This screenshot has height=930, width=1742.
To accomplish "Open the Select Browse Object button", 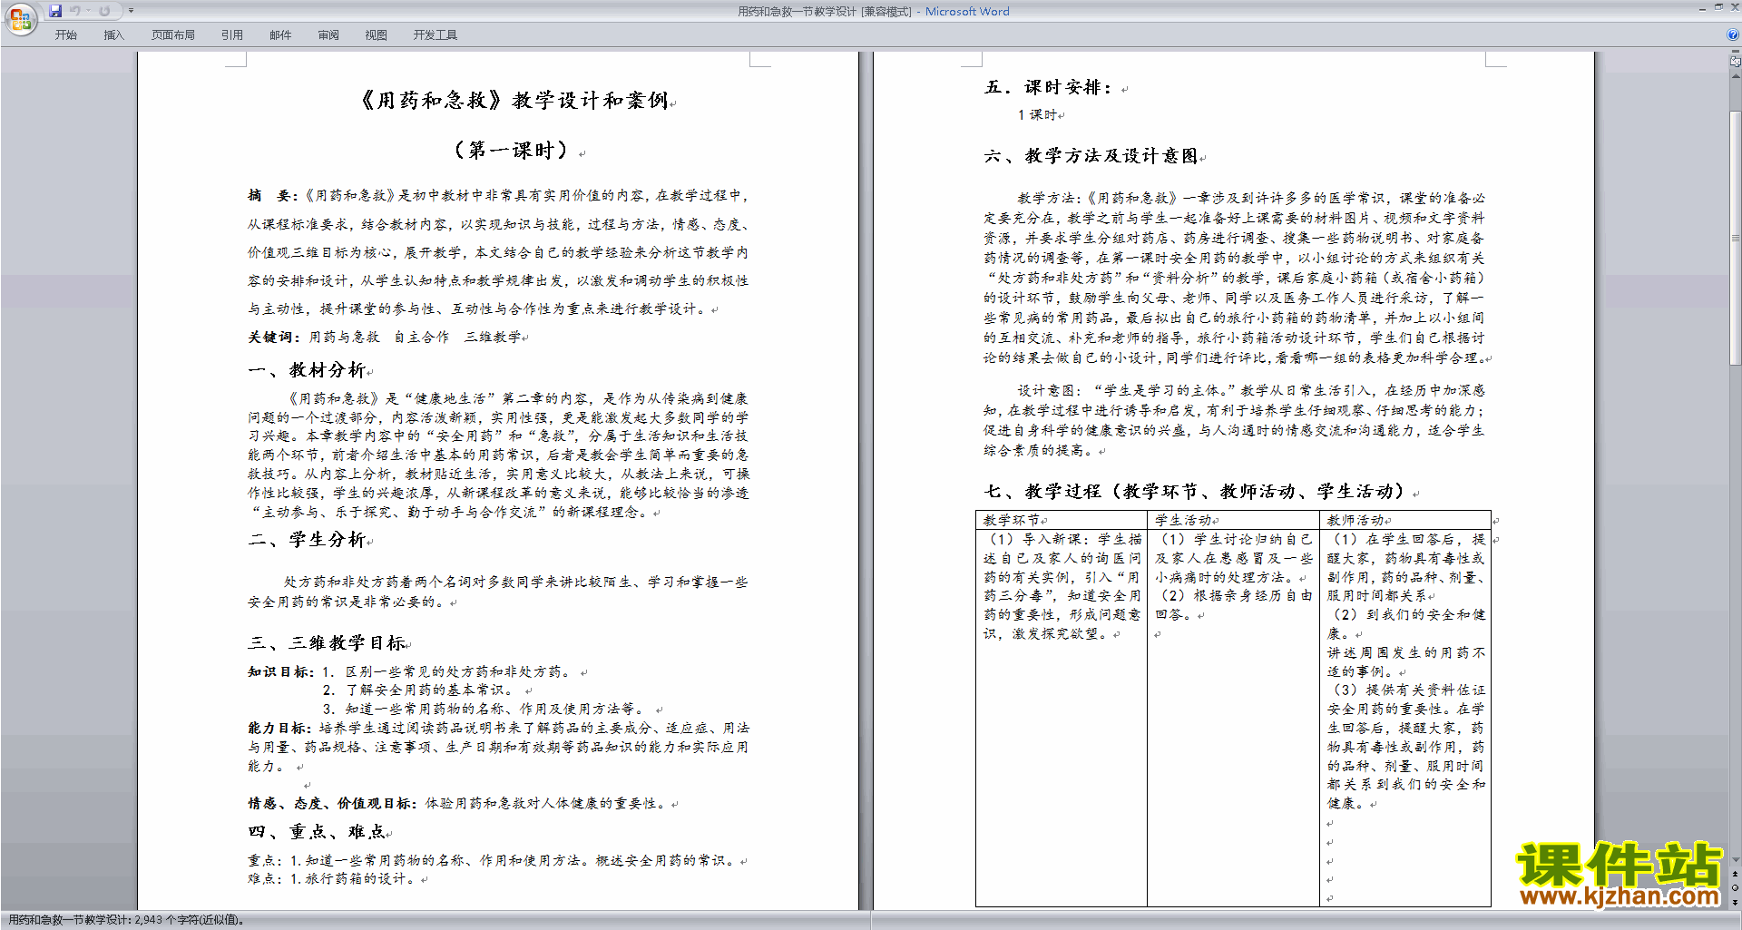I will 1735,888.
